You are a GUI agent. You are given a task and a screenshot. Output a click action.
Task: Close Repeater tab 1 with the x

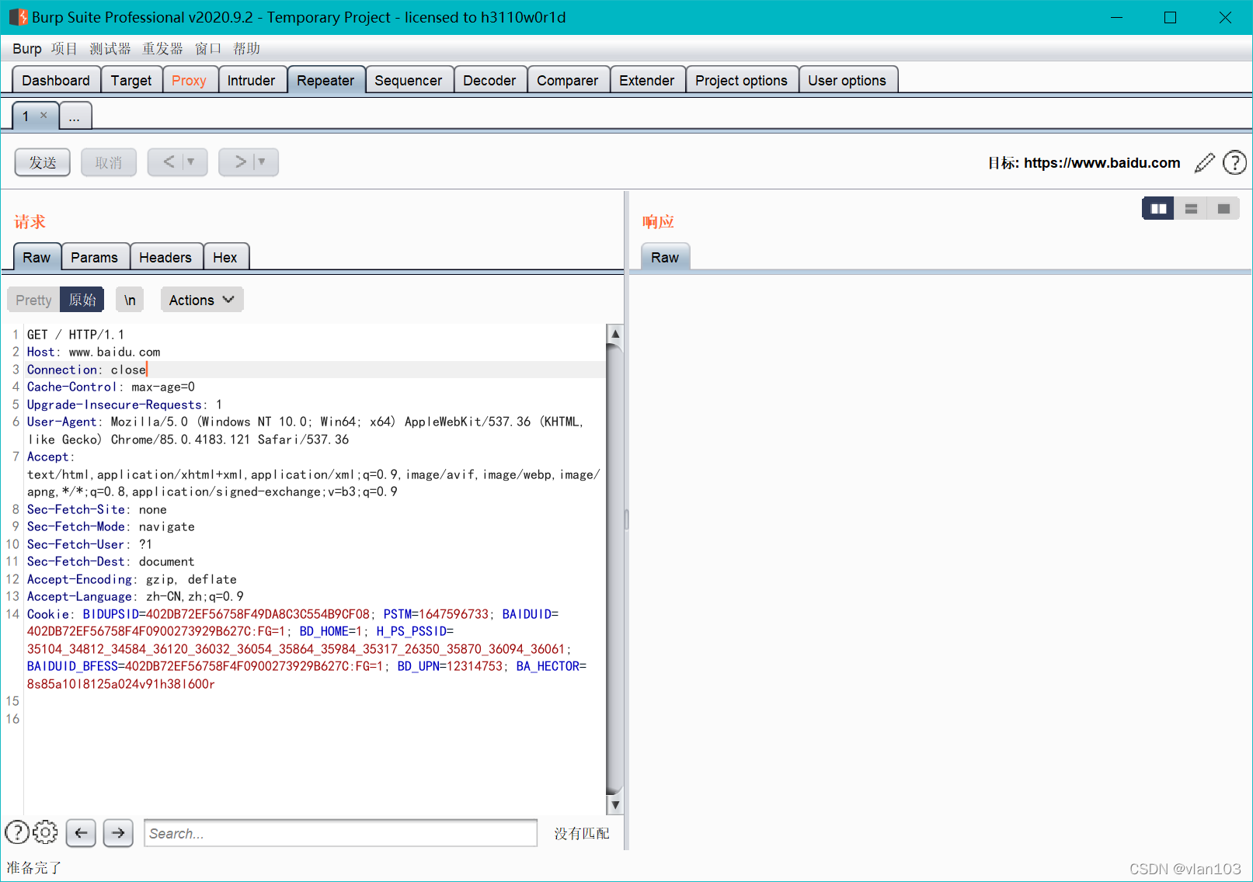point(44,115)
